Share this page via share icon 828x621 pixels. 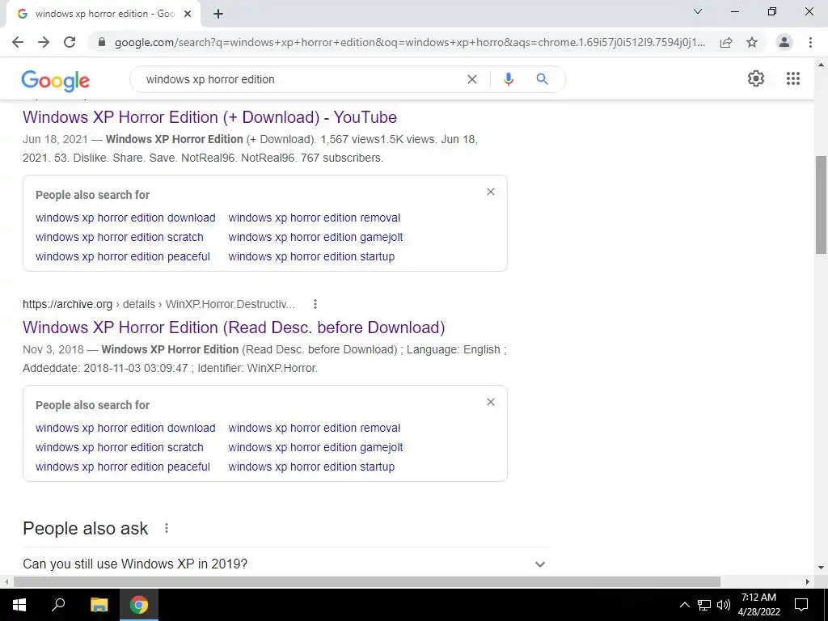pos(726,42)
